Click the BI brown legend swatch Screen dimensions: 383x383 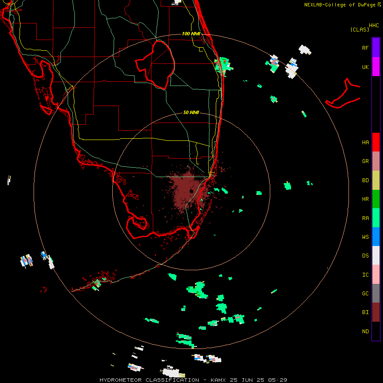point(376,312)
